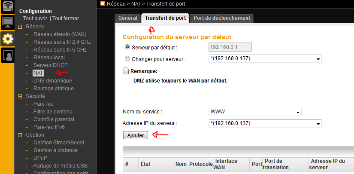The width and height of the screenshot is (354, 174).
Task: Switch to the Général tab
Action: coord(128,18)
